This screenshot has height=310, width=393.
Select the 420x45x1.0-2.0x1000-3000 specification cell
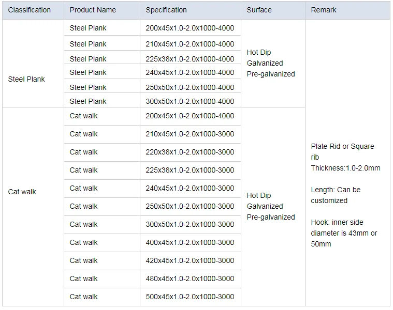point(190,260)
